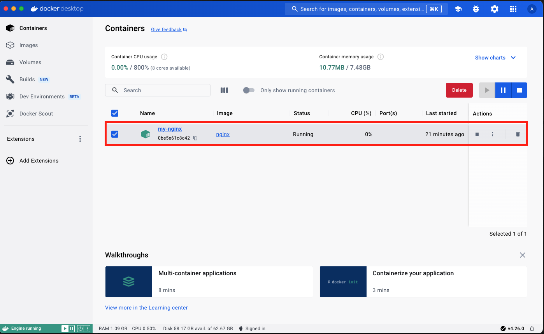Click CPU usage info icon
The width and height of the screenshot is (544, 334).
tap(164, 57)
